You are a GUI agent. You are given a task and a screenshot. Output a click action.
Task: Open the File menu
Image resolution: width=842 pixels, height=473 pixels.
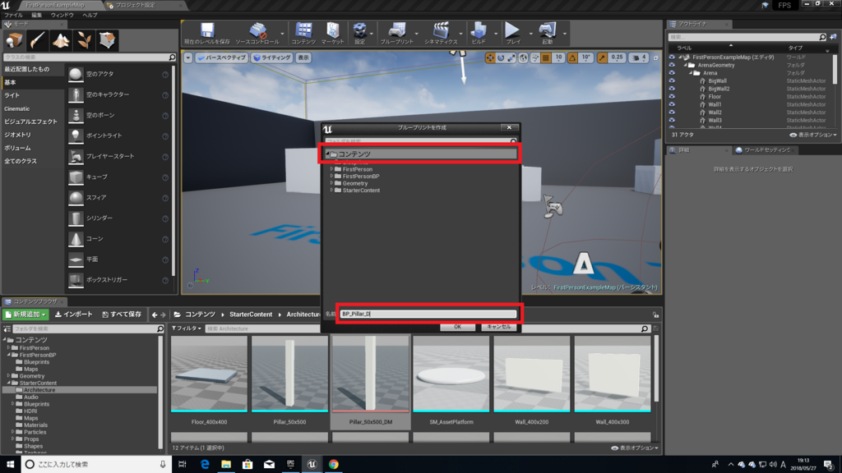click(13, 15)
